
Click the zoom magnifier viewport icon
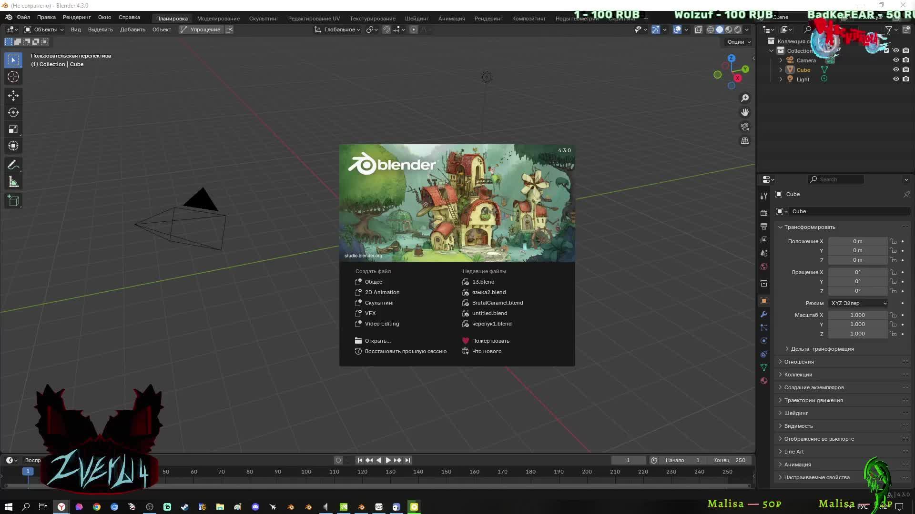[x=745, y=98]
